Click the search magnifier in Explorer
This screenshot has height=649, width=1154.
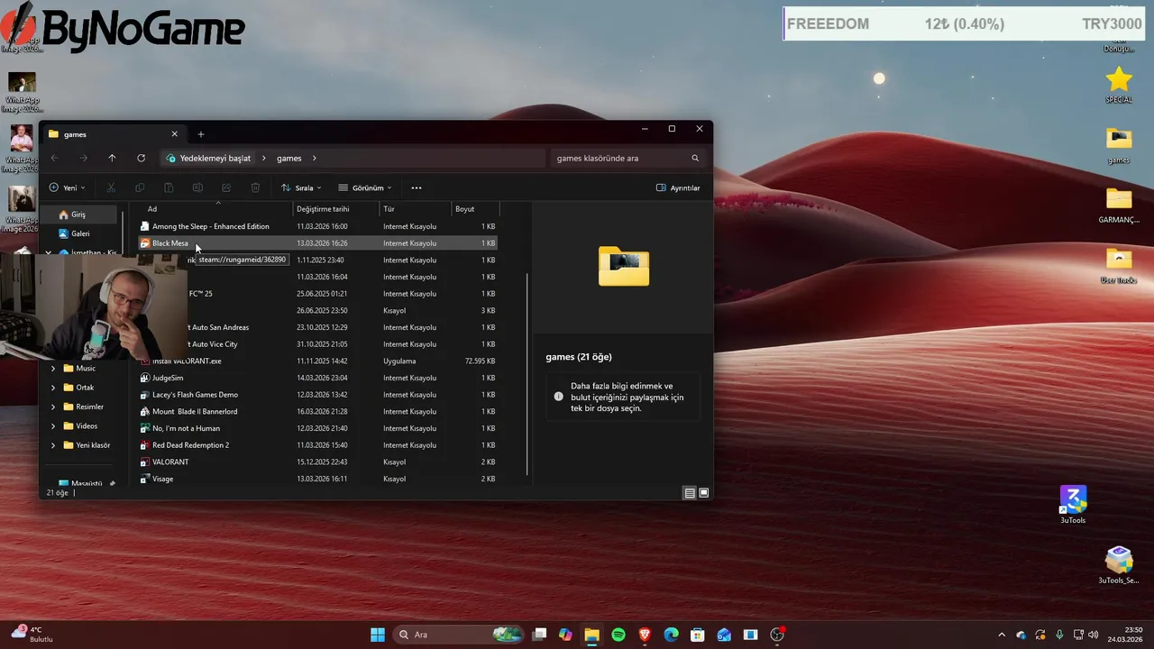(695, 158)
